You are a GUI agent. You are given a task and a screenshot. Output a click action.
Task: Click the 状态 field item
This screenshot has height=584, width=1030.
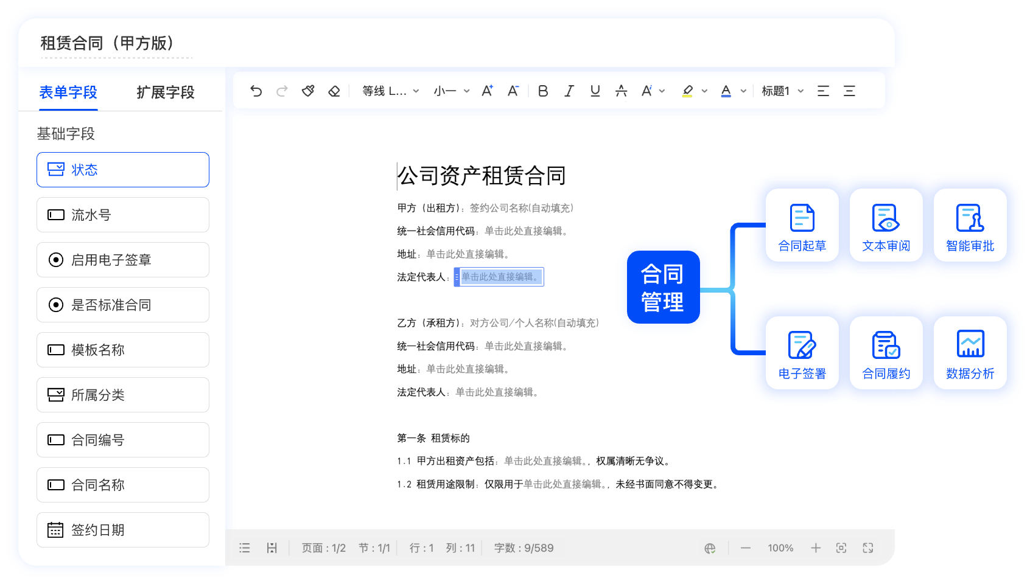click(123, 170)
